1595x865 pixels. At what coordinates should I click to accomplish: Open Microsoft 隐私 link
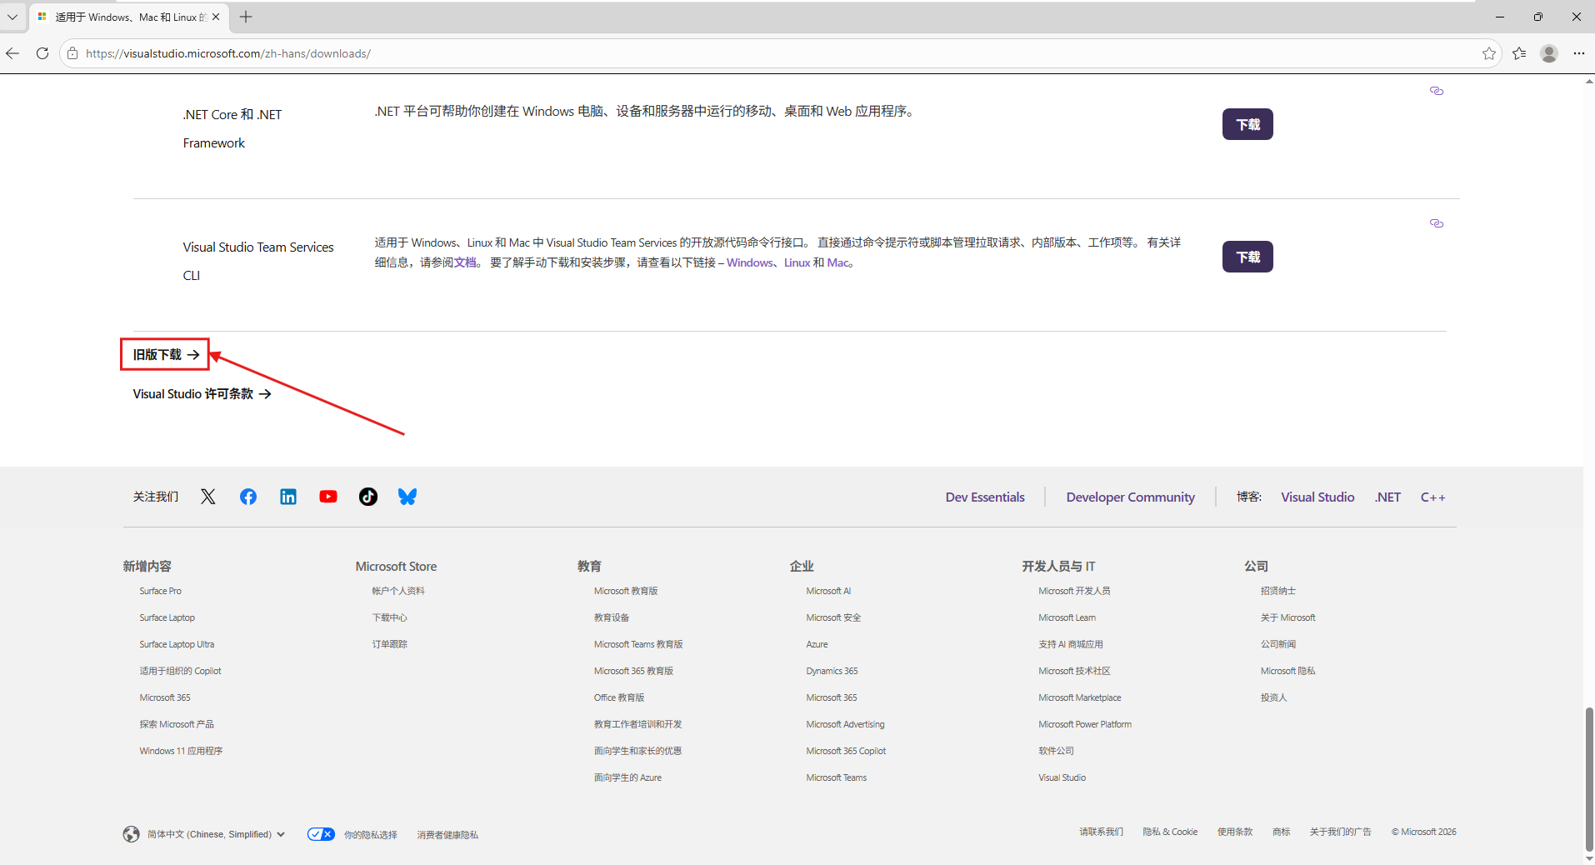(x=1287, y=671)
